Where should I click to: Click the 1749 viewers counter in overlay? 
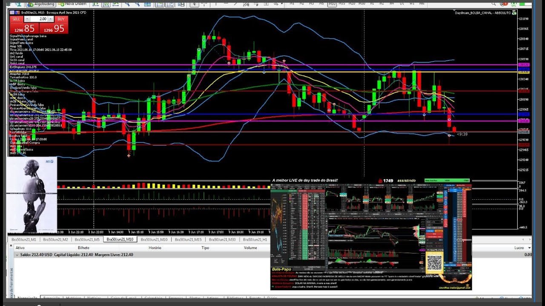click(388, 181)
